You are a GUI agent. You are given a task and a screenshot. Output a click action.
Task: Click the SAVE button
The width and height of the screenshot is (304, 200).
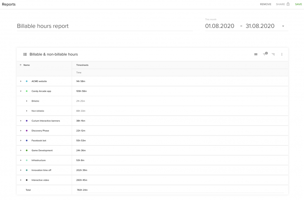click(x=298, y=4)
